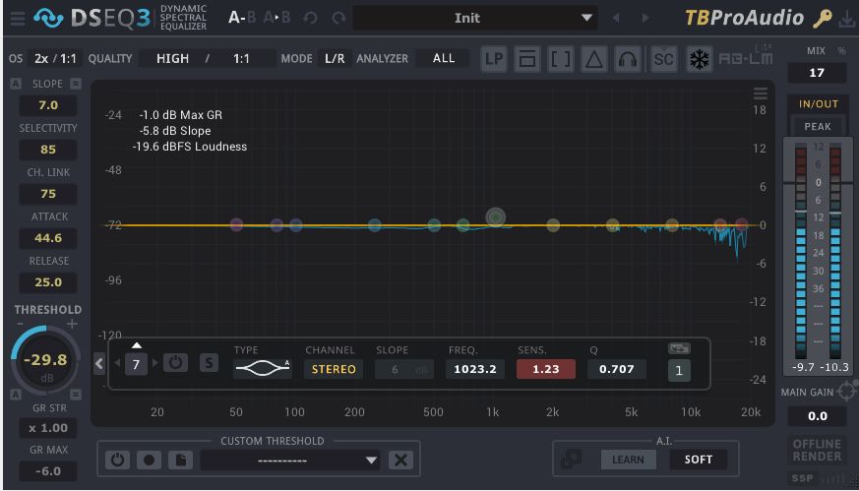Image resolution: width=859 pixels, height=491 pixels.
Task: Decrease threshold with minus sign
Action: pyautogui.click(x=20, y=324)
